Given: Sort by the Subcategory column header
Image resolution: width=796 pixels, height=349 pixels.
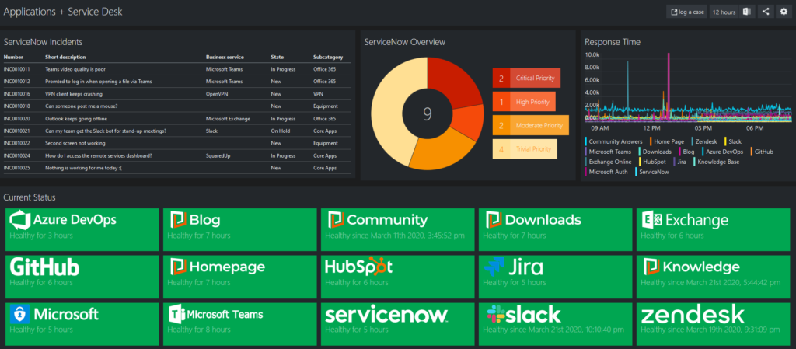Looking at the screenshot, I should tap(328, 57).
